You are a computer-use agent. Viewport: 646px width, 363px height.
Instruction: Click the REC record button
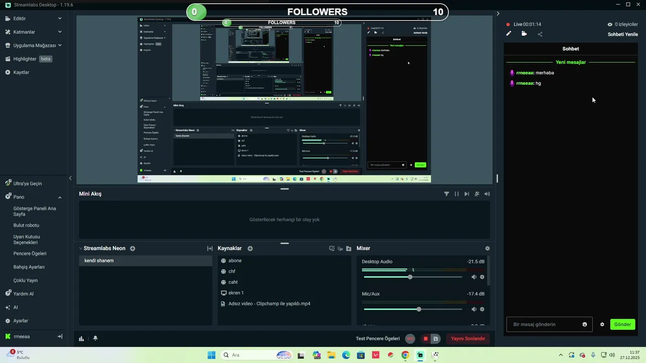pyautogui.click(x=410, y=339)
